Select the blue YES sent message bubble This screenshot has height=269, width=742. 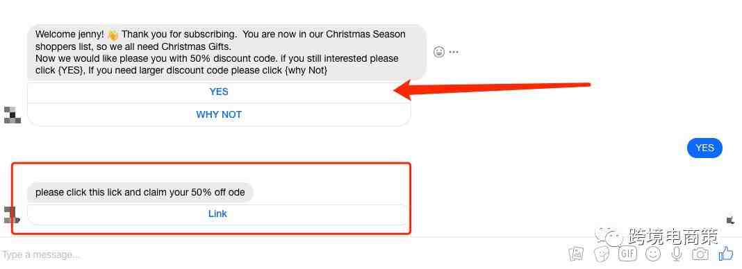tap(704, 148)
